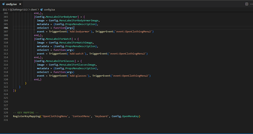Select line number 321 in the gutter
The height and width of the screenshot is (134, 253).
pyautogui.click(x=5, y=83)
